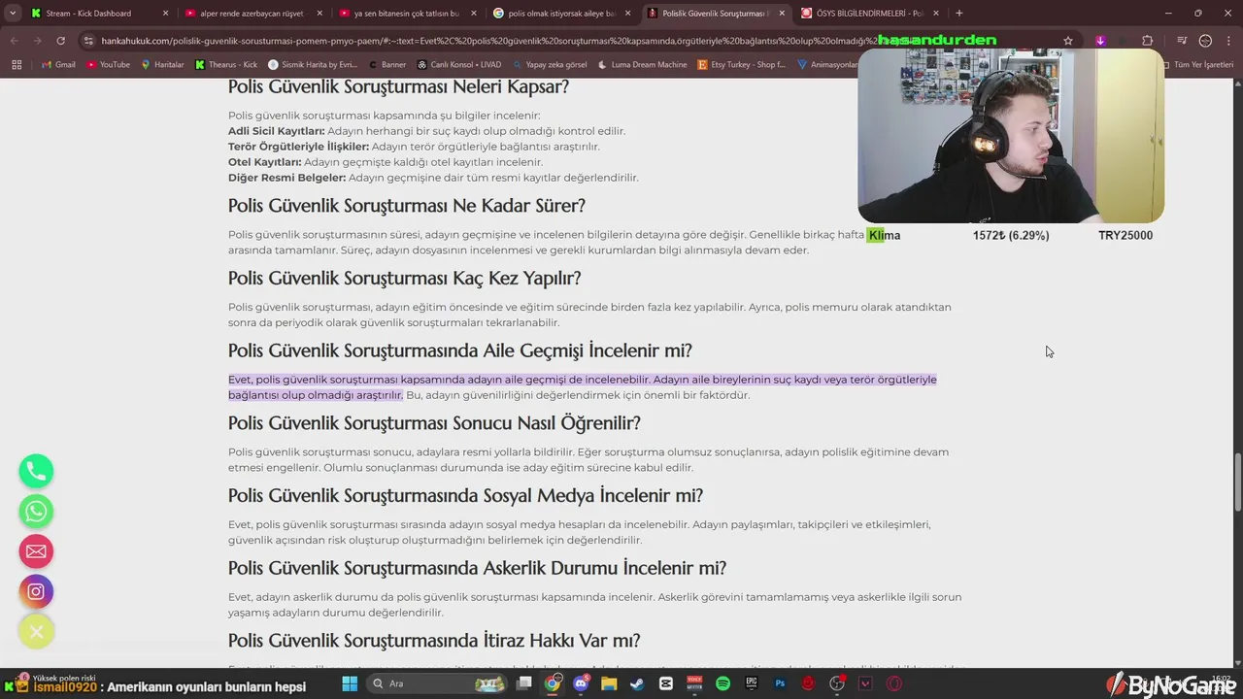Switch to the polis olmak istiyorsak Google tab
The image size is (1243, 699).
561,14
